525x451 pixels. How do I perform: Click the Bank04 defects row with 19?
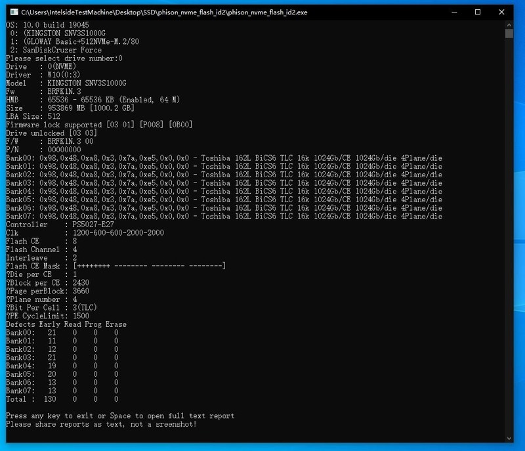pyautogui.click(x=62, y=366)
